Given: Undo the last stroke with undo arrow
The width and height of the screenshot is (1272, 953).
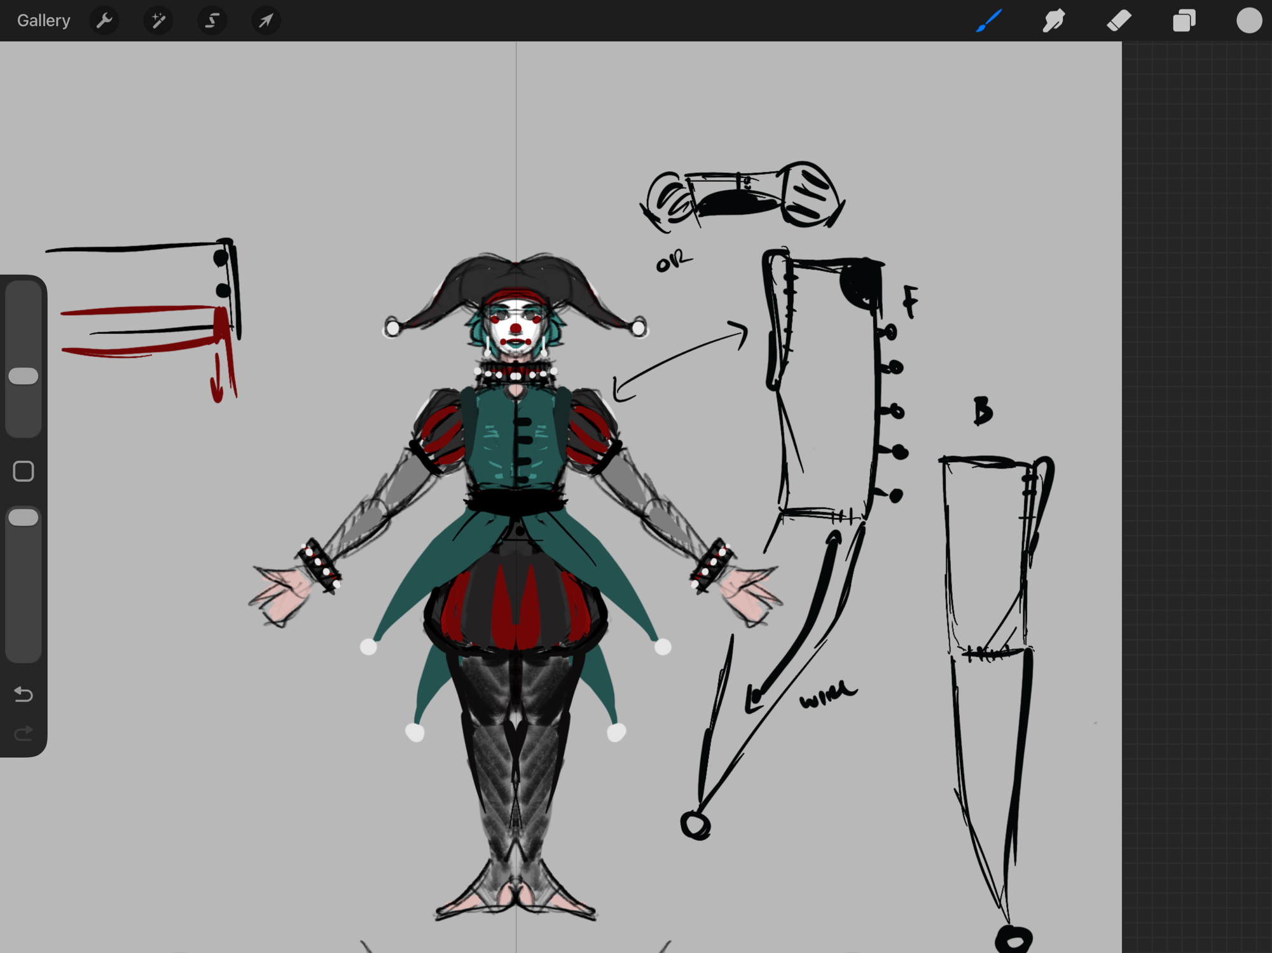Looking at the screenshot, I should click(24, 694).
